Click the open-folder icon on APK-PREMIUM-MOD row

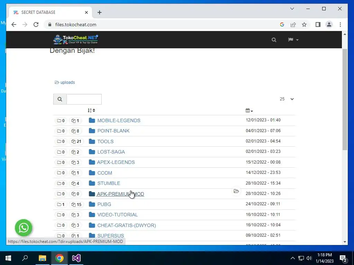tap(236, 191)
